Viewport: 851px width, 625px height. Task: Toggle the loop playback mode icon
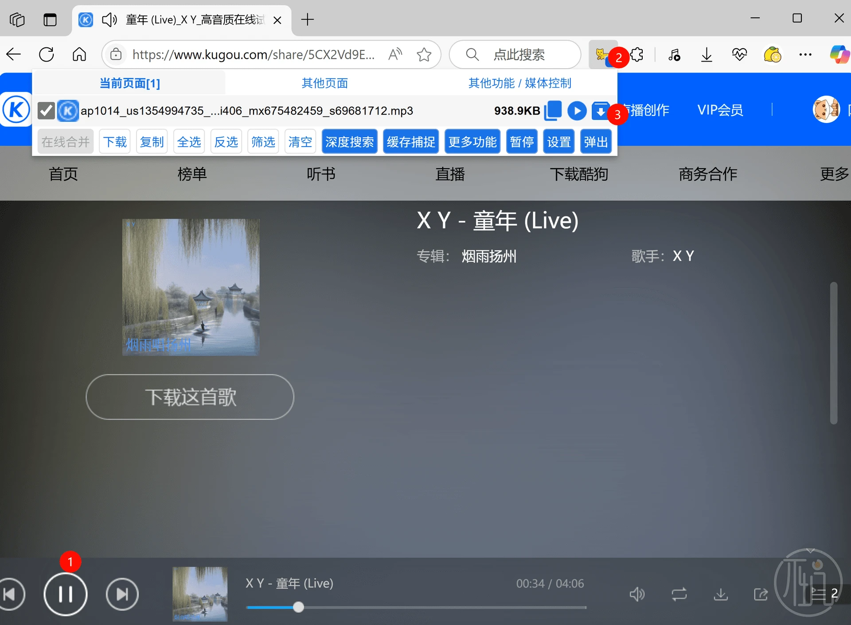679,594
